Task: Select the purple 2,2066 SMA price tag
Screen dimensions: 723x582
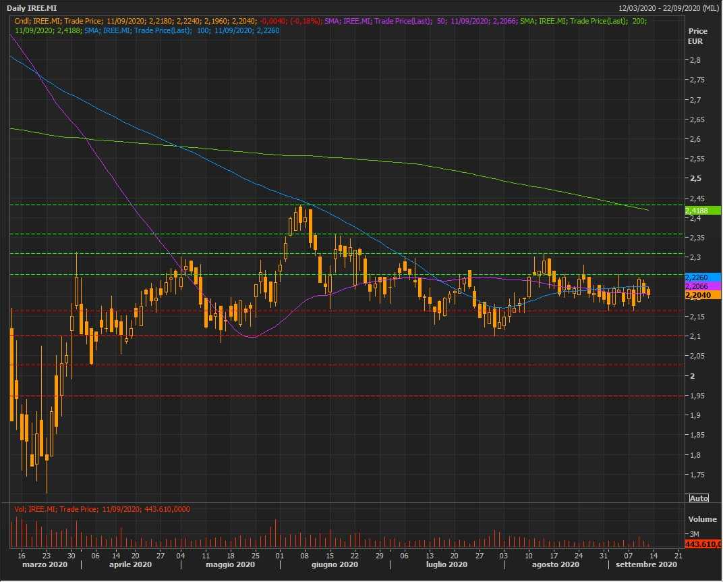Action: tap(702, 286)
